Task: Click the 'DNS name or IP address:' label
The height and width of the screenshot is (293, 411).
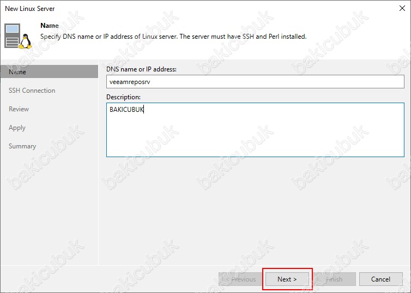Action: 143,69
